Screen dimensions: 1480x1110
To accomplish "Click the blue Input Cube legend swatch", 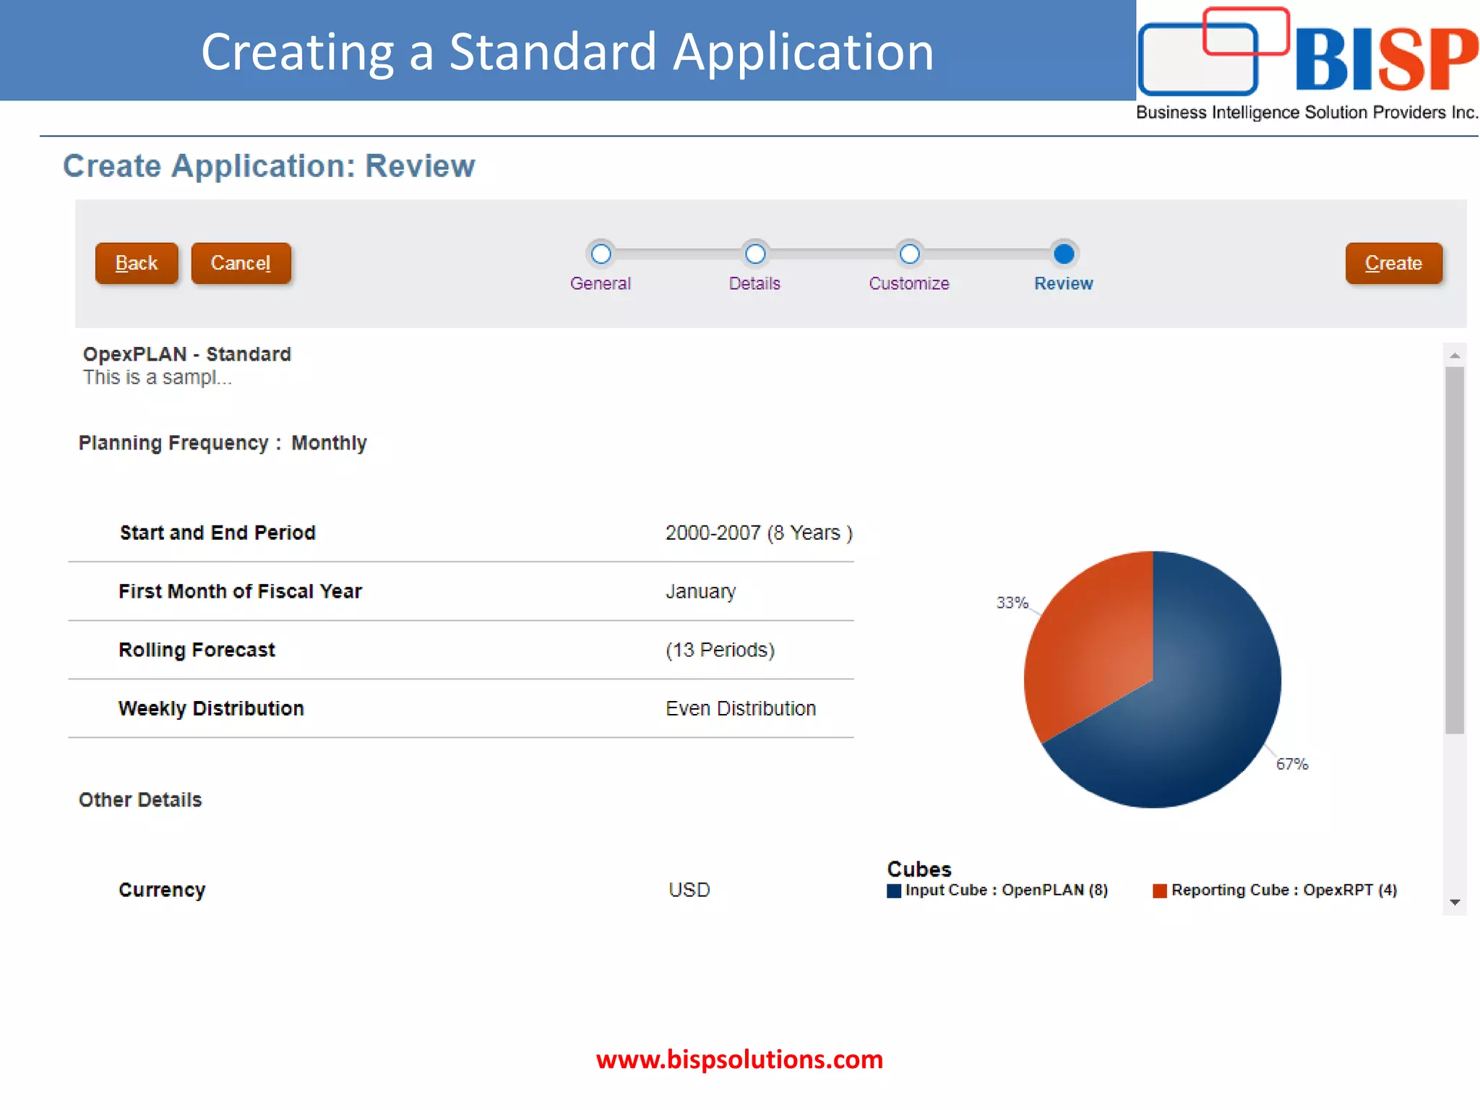I will tap(894, 890).
